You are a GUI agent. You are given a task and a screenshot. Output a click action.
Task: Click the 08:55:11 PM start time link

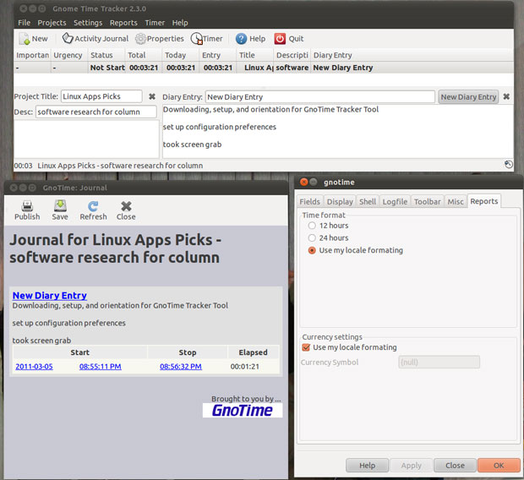[x=101, y=367]
